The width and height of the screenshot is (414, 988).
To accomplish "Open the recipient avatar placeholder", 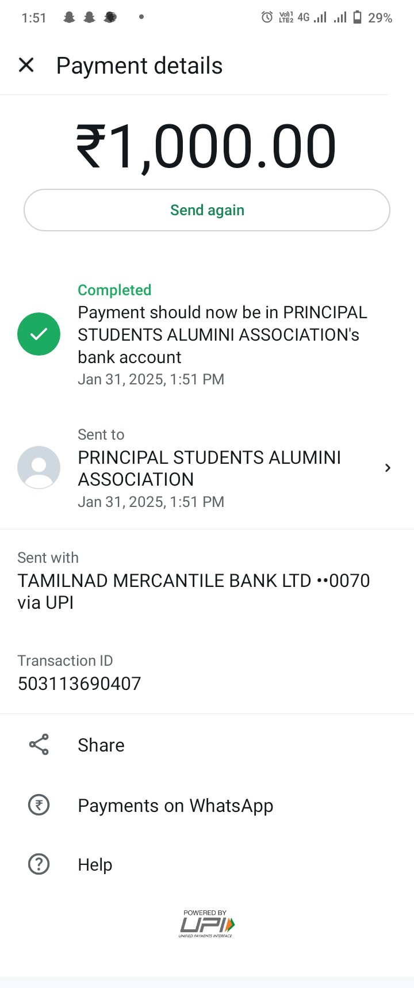I will (39, 467).
